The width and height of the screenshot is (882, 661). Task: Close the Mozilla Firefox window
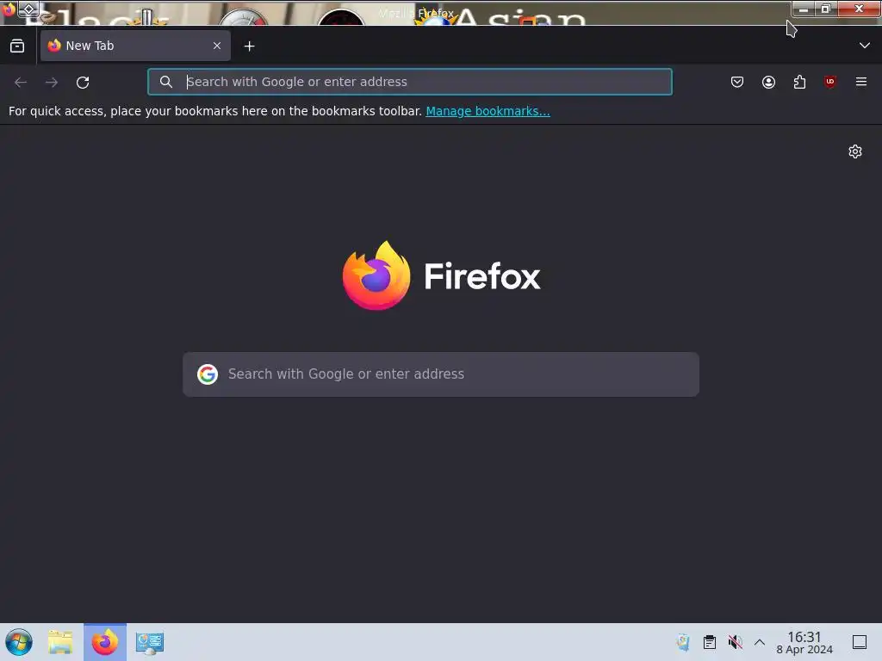(x=859, y=9)
